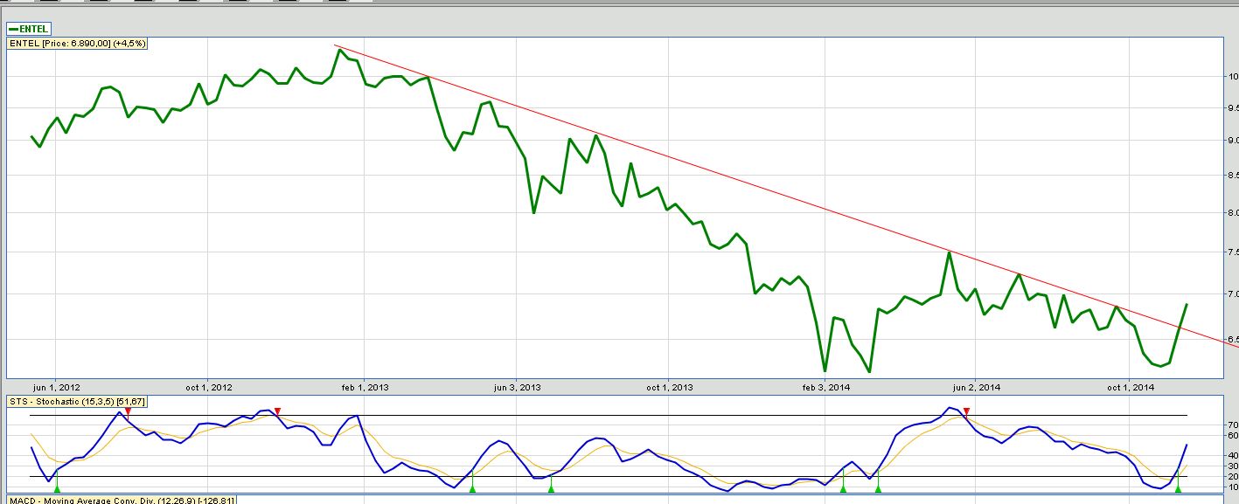
Task: Click the green legend color swatch beside ENTEL
Action: 13,29
